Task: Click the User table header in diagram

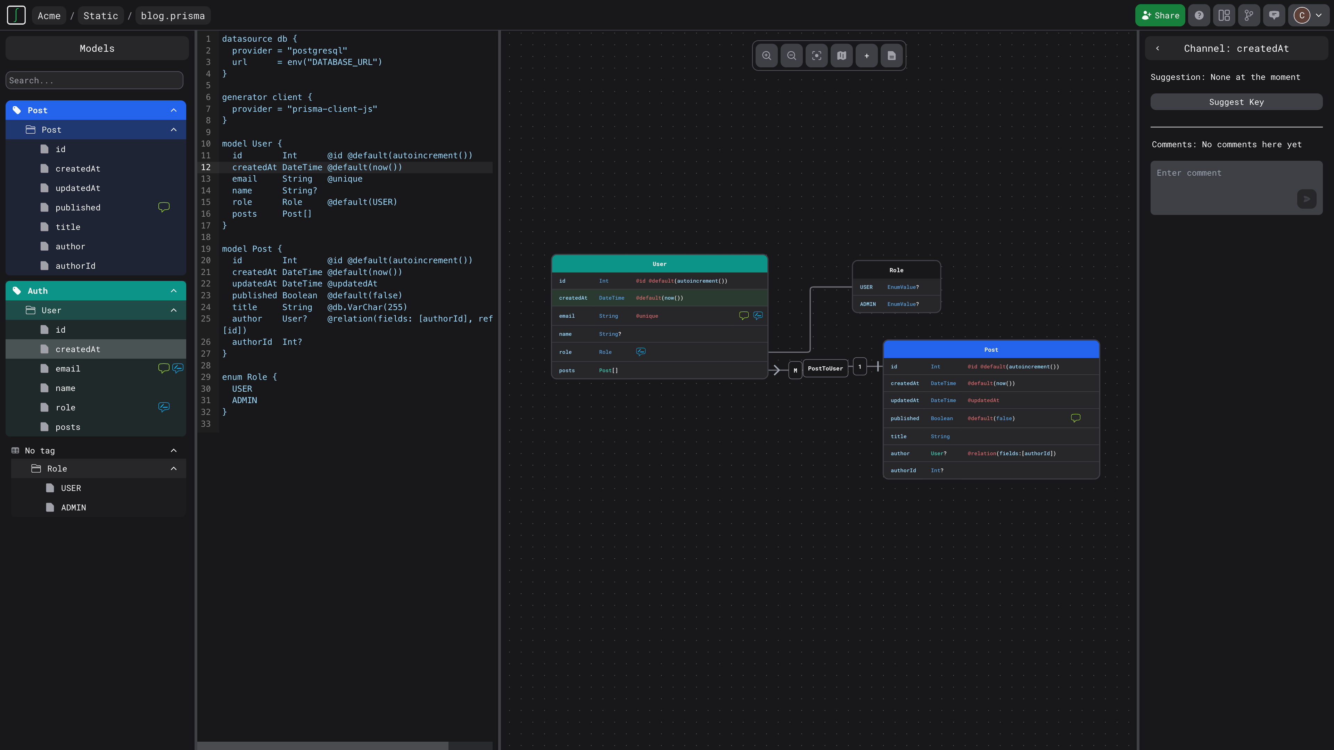Action: (x=659, y=264)
